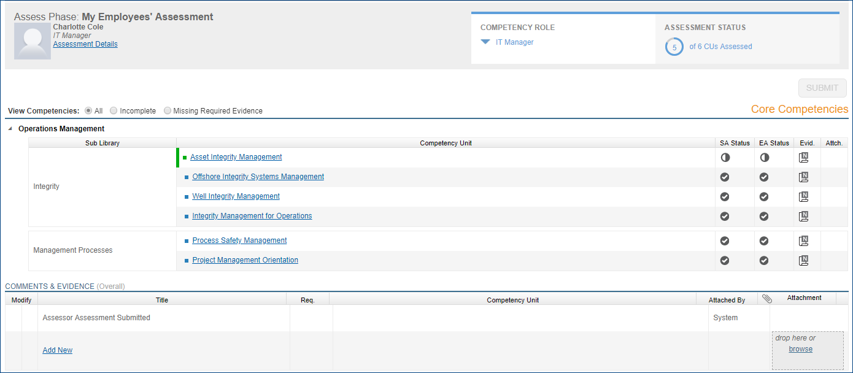Viewport: 853px width, 373px height.
Task: Click EA Status checkmark for Project Management Orientation
Action: pos(764,261)
